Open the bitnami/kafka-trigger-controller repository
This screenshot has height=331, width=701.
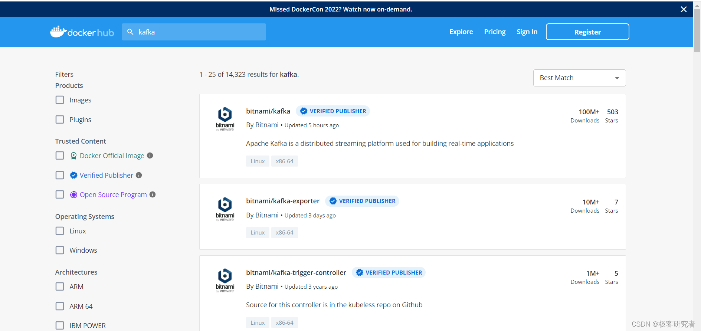pyautogui.click(x=296, y=272)
